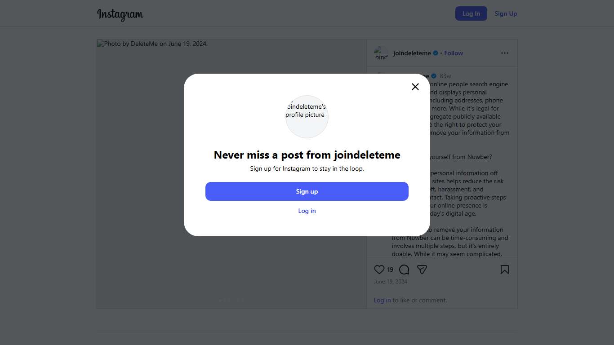The width and height of the screenshot is (614, 345).
Task: Click the June 19, 2024 post date
Action: [x=391, y=282]
